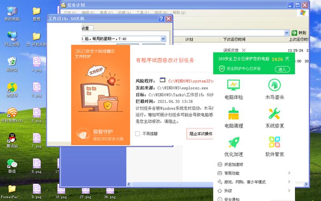Screen dimensions: 321x201
Task: Expand 游戏、网购、青少年模式 submenu arrow
Action: click(x=289, y=182)
